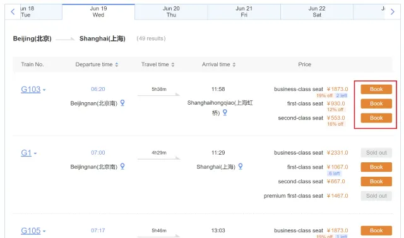Sort results by Departure time

tap(97, 64)
